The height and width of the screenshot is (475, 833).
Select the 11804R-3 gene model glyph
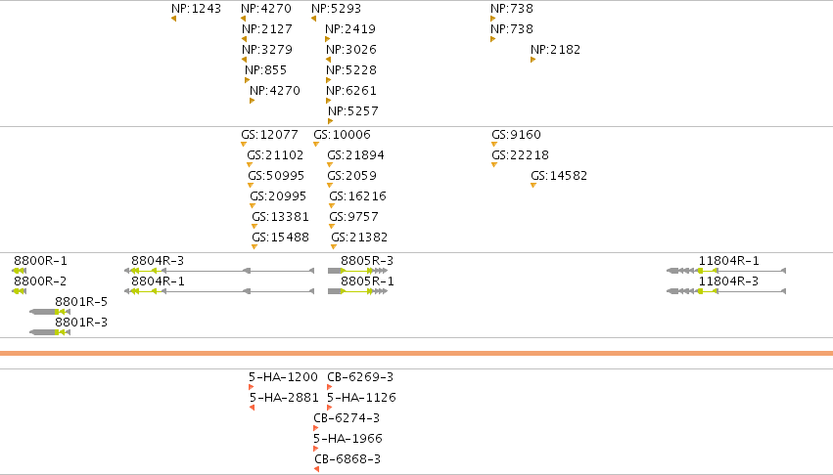pos(726,291)
